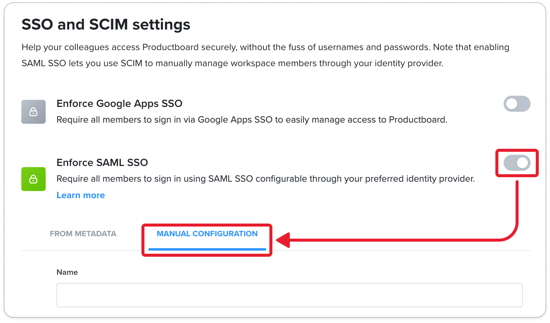The width and height of the screenshot is (550, 323).
Task: Open the Learn more link
Action: [80, 195]
